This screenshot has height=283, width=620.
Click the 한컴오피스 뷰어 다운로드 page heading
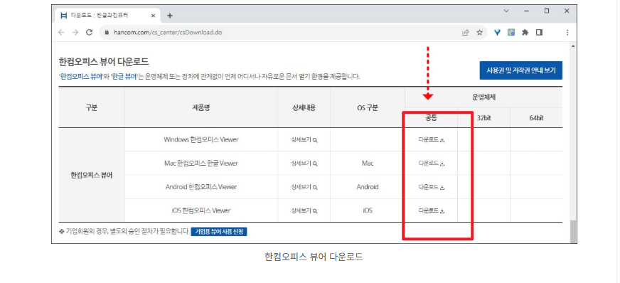pyautogui.click(x=104, y=62)
